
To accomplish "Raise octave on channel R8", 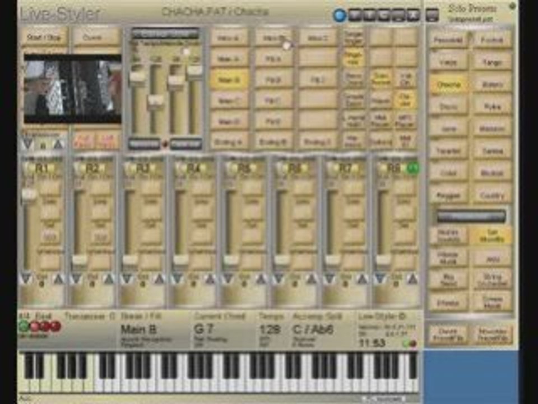I will (412, 278).
